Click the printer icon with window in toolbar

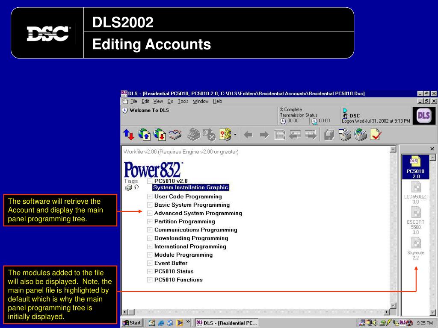pos(345,135)
